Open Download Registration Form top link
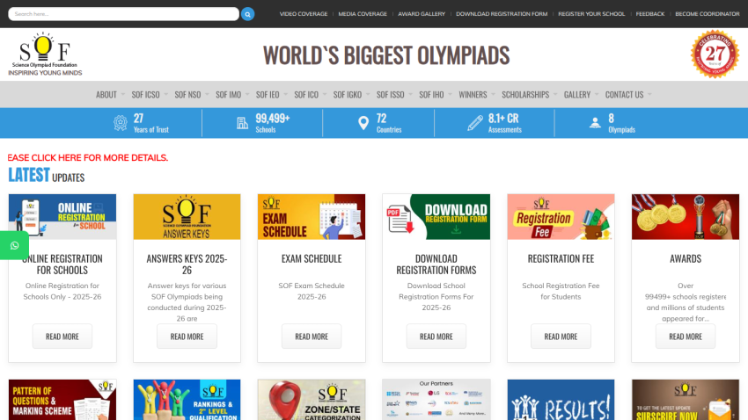The width and height of the screenshot is (748, 420). pyautogui.click(x=502, y=14)
